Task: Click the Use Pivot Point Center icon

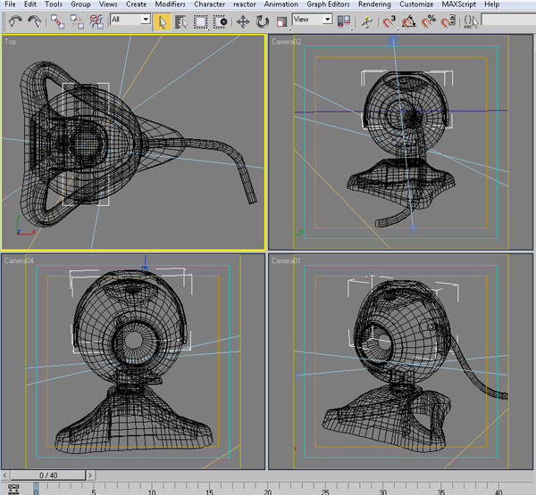Action: [344, 21]
